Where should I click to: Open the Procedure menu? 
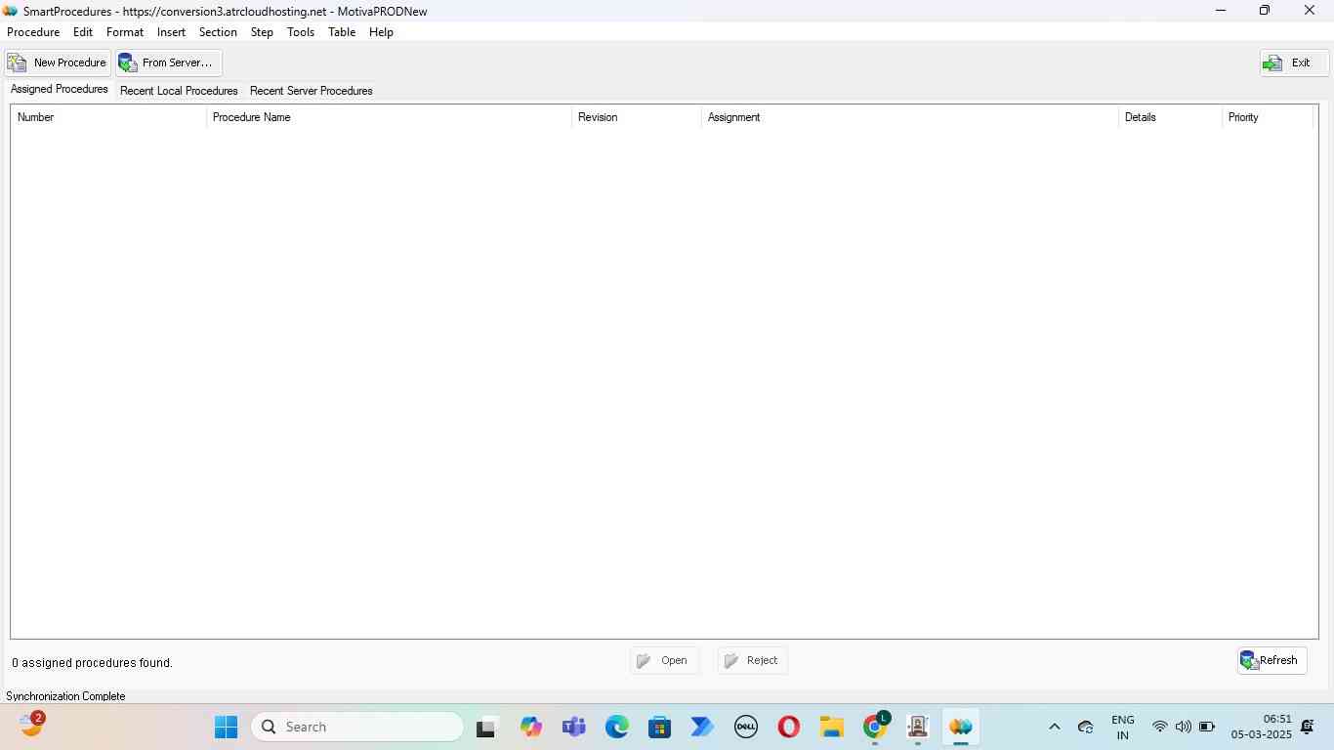(x=33, y=32)
